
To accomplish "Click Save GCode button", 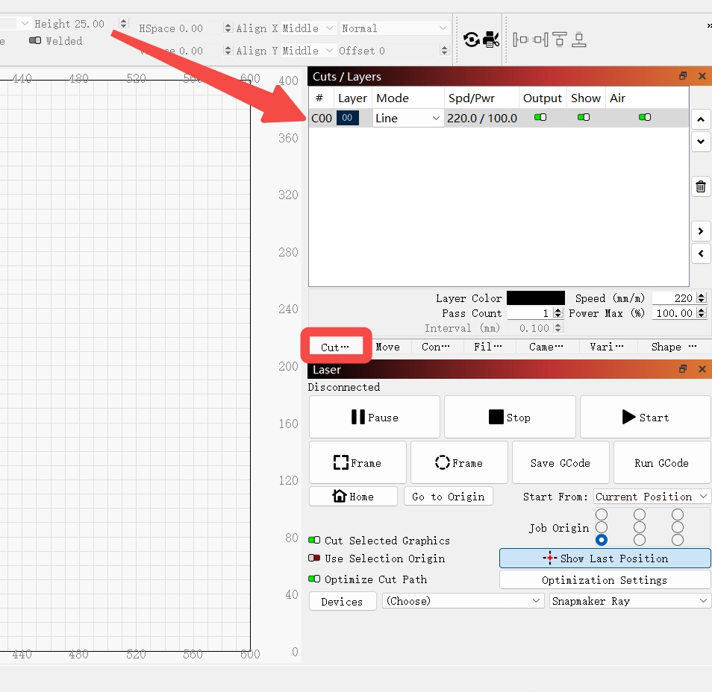I will (x=560, y=463).
